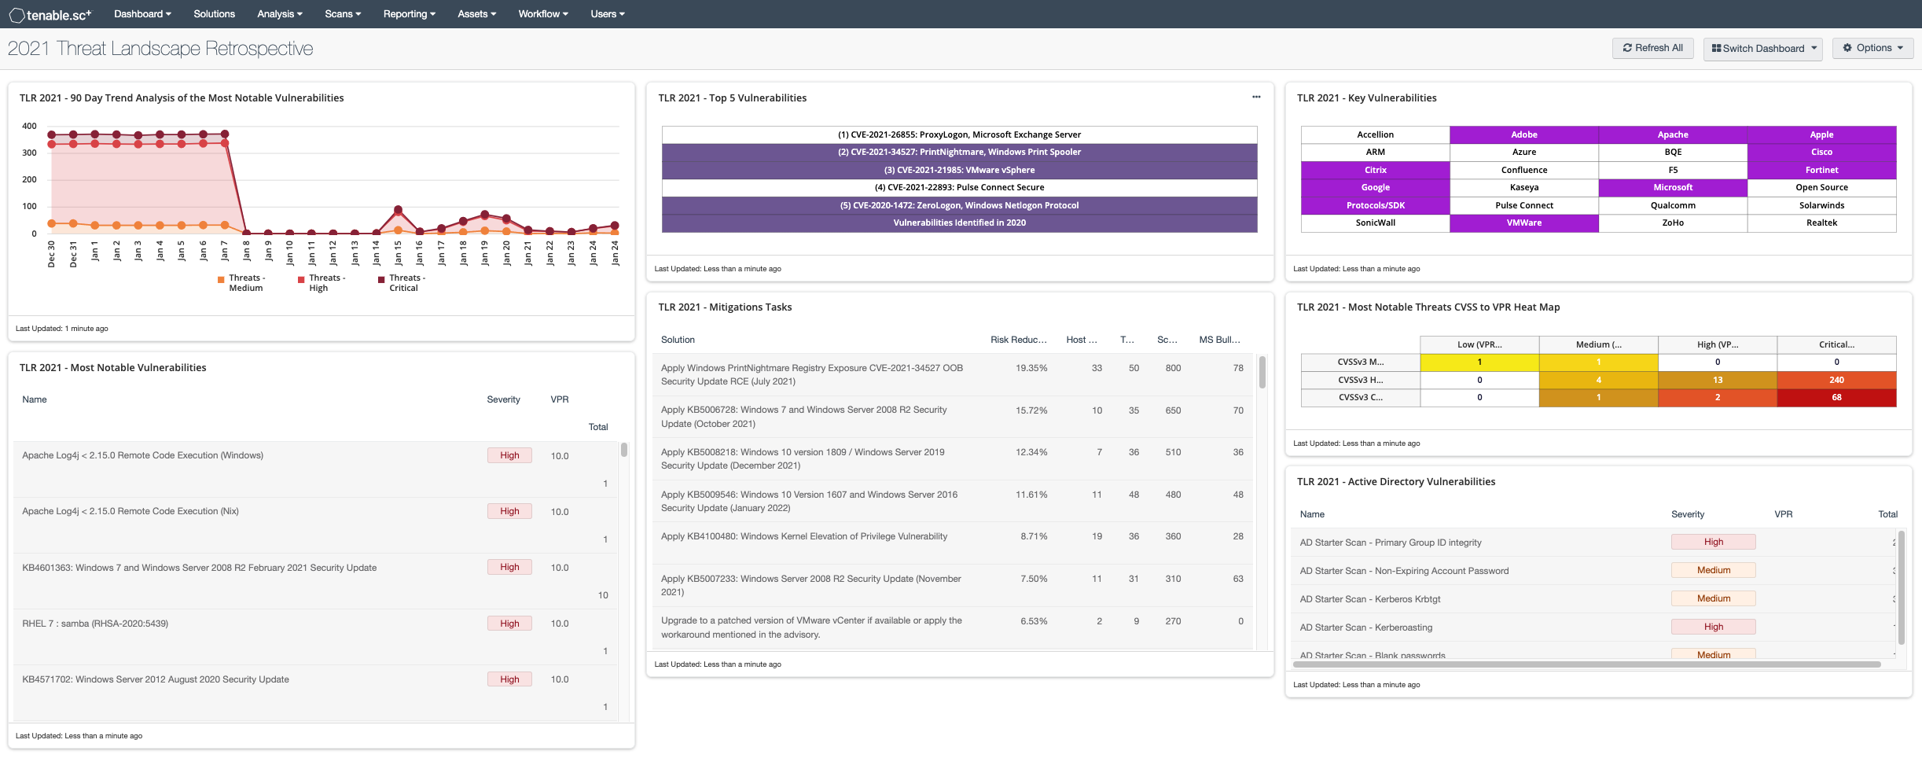The height and width of the screenshot is (758, 1922).
Task: Open AD Starter Scan - Kerberos Krbtgt
Action: [1594, 599]
